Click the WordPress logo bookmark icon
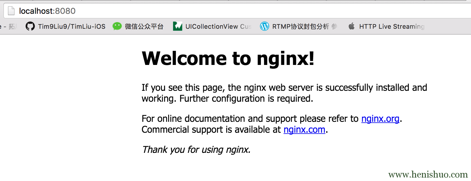The width and height of the screenshot is (471, 181). click(265, 26)
